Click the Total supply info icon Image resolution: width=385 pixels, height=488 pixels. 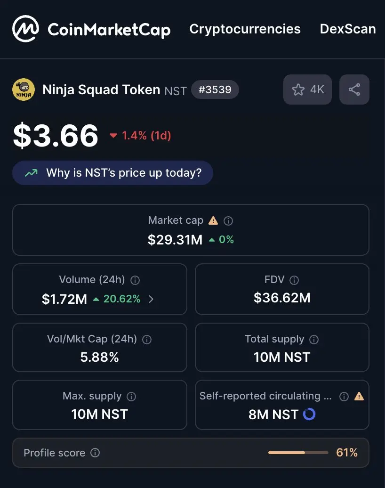[314, 340]
